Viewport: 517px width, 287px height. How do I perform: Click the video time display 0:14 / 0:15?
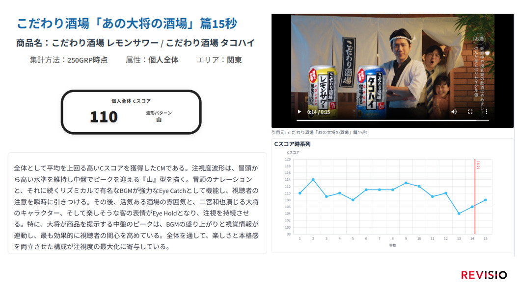(319, 112)
